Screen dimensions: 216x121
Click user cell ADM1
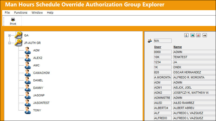click(x=163, y=88)
